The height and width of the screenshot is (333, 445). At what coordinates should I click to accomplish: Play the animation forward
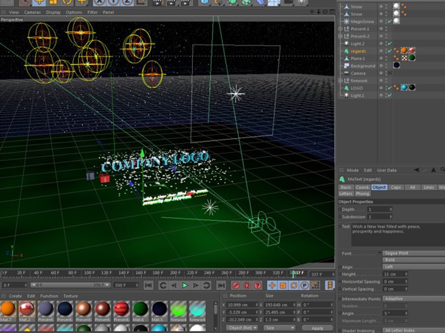tap(185, 286)
